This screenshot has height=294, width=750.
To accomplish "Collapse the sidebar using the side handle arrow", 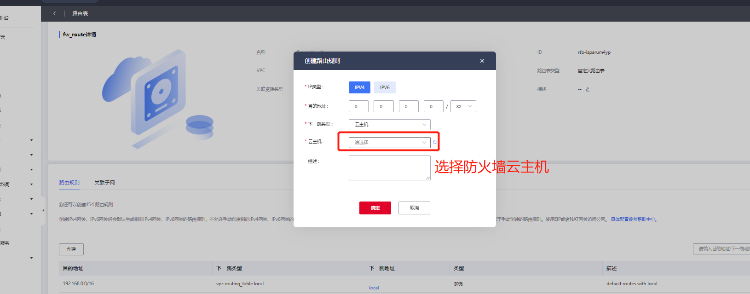I will pos(43,211).
